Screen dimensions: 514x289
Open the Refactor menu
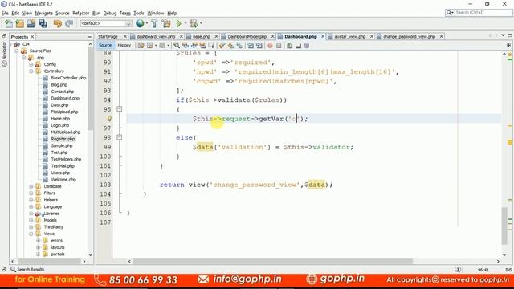tap(80, 13)
